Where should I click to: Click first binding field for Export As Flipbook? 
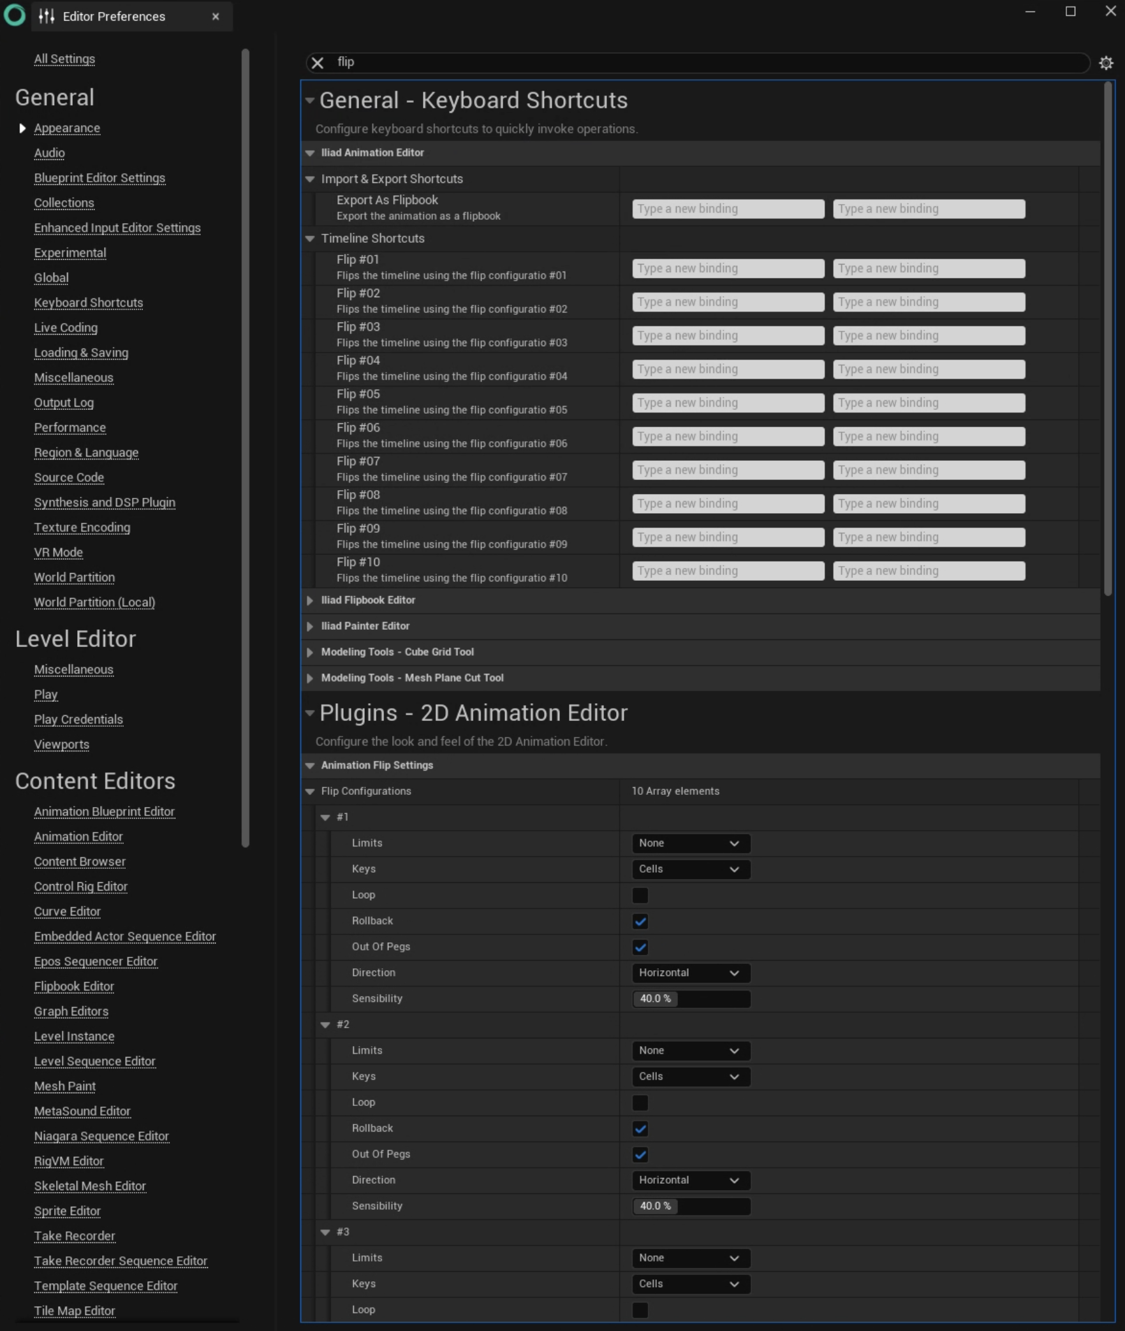click(728, 209)
